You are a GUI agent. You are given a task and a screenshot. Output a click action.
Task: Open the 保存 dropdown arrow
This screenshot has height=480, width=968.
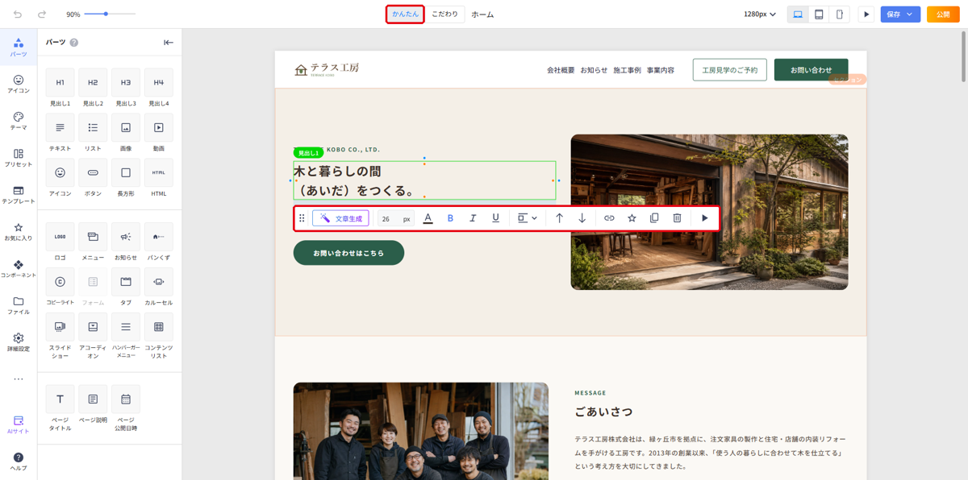click(911, 14)
